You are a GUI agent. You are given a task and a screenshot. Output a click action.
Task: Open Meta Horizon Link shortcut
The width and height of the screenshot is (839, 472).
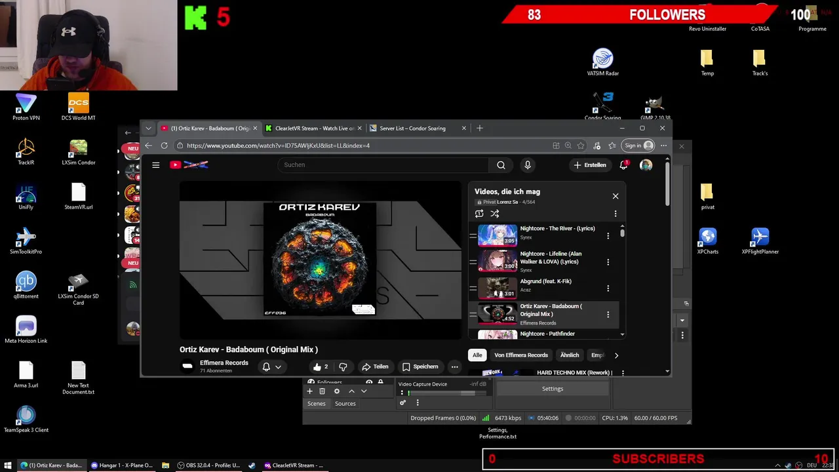coord(26,330)
